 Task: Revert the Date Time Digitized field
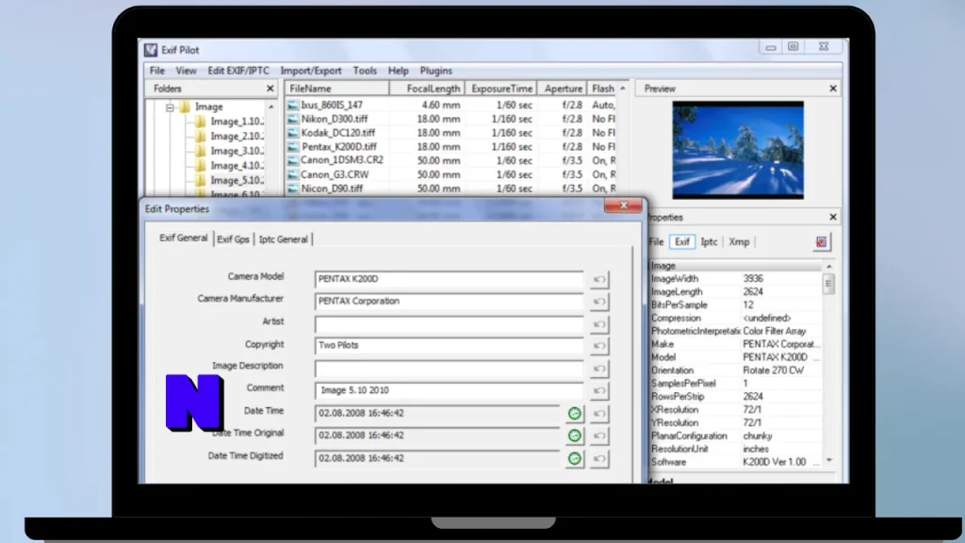pos(598,459)
